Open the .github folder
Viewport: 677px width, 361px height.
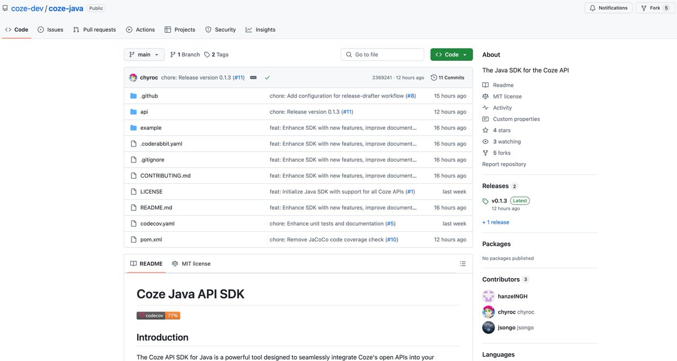click(149, 96)
